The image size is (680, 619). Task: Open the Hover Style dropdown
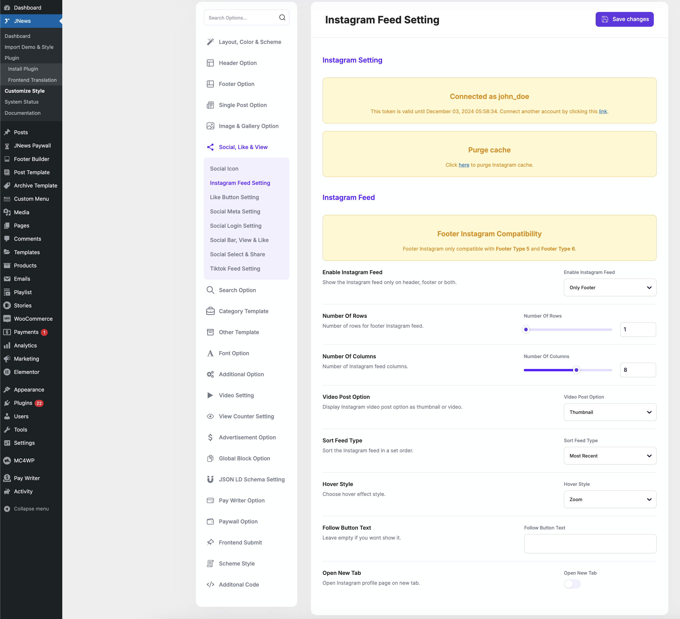pos(610,499)
